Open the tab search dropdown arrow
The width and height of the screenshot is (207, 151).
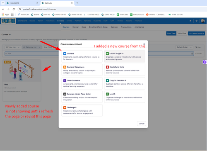pyautogui.click(x=3, y=3)
